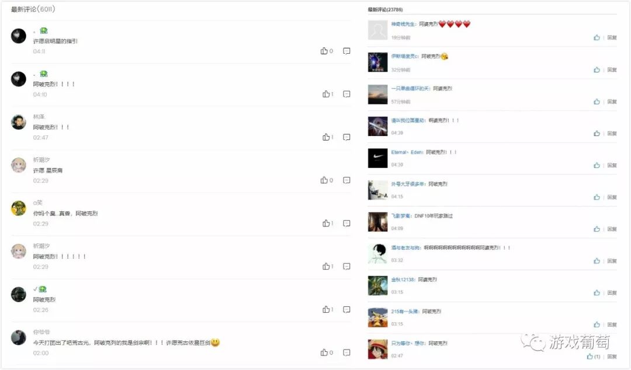
Task: Open reply bubble on six-exclamation 阿破克烈 comment
Action: coord(346,266)
